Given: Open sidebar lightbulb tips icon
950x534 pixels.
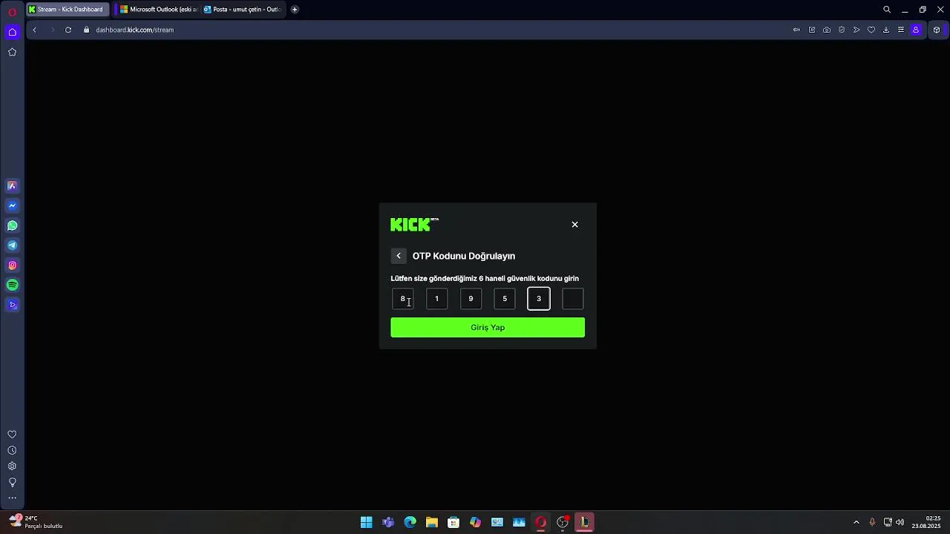Looking at the screenshot, I should (12, 482).
